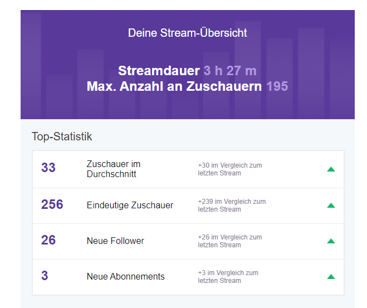Click the +239 im Vergleich comparison text

click(232, 206)
